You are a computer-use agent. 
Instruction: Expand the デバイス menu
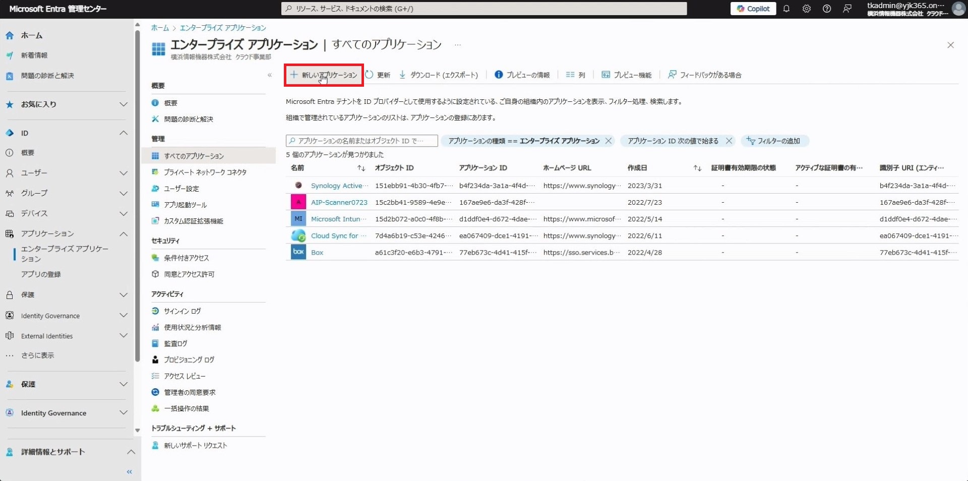click(123, 213)
